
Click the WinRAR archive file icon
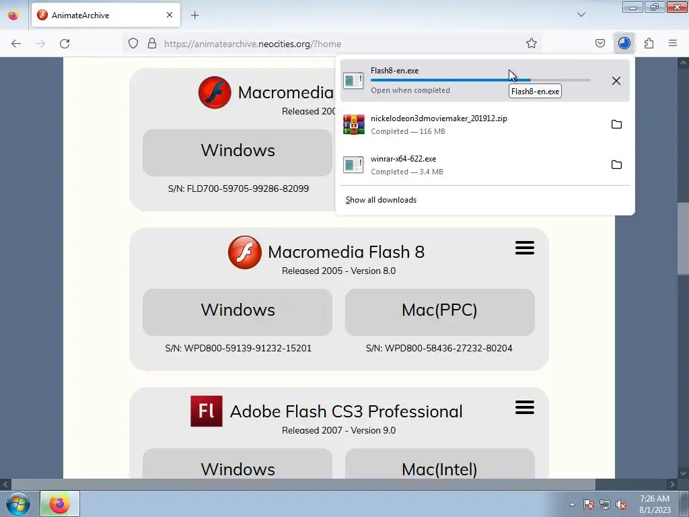tap(354, 125)
